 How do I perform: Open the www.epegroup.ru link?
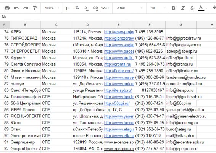click(x=119, y=149)
